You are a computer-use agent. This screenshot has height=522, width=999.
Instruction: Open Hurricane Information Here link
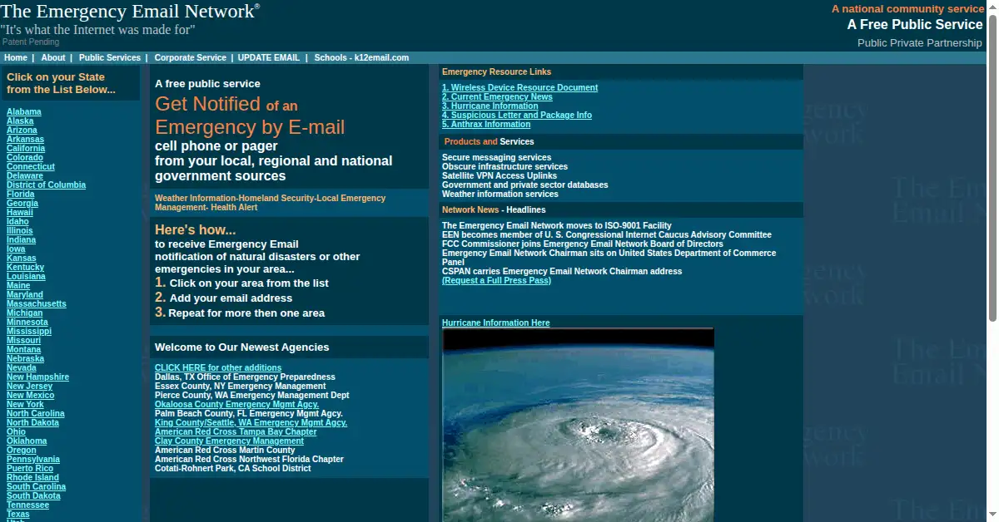click(x=496, y=323)
